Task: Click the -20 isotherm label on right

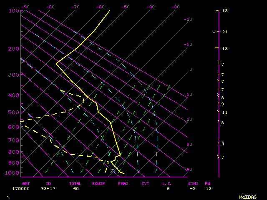Action: pyautogui.click(x=188, y=20)
